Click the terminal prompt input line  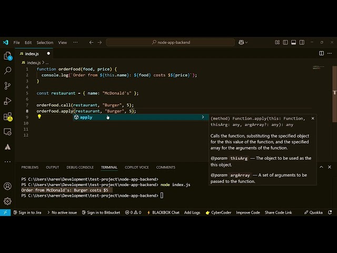92,196
